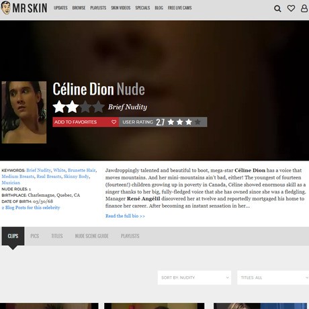Click the Skinny Body keyword link
The width and height of the screenshot is (309, 309).
(x=76, y=177)
